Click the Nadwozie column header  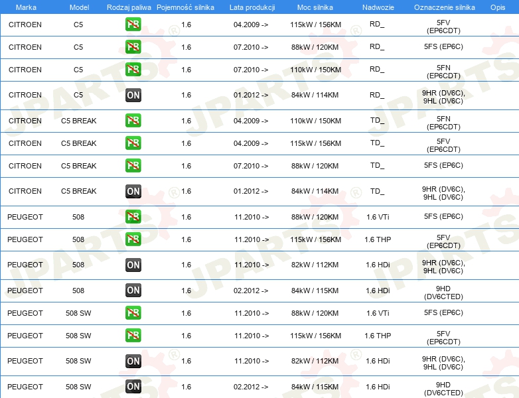coord(378,7)
